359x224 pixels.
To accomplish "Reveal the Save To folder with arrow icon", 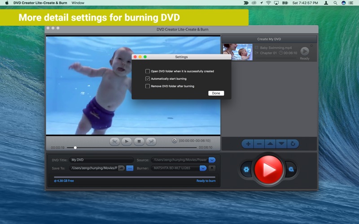I will click(121, 168).
